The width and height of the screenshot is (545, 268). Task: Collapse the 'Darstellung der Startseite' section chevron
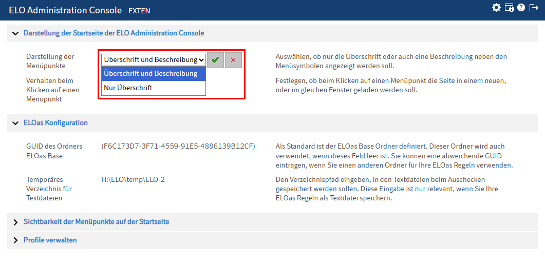coord(15,34)
